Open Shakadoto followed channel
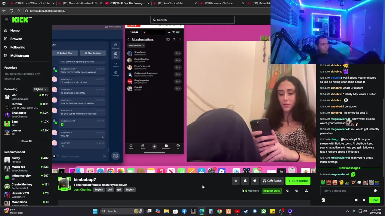Screen dimensions: 385x216 26,115
